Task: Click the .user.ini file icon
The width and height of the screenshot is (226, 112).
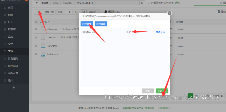Action: [x=43, y=37]
